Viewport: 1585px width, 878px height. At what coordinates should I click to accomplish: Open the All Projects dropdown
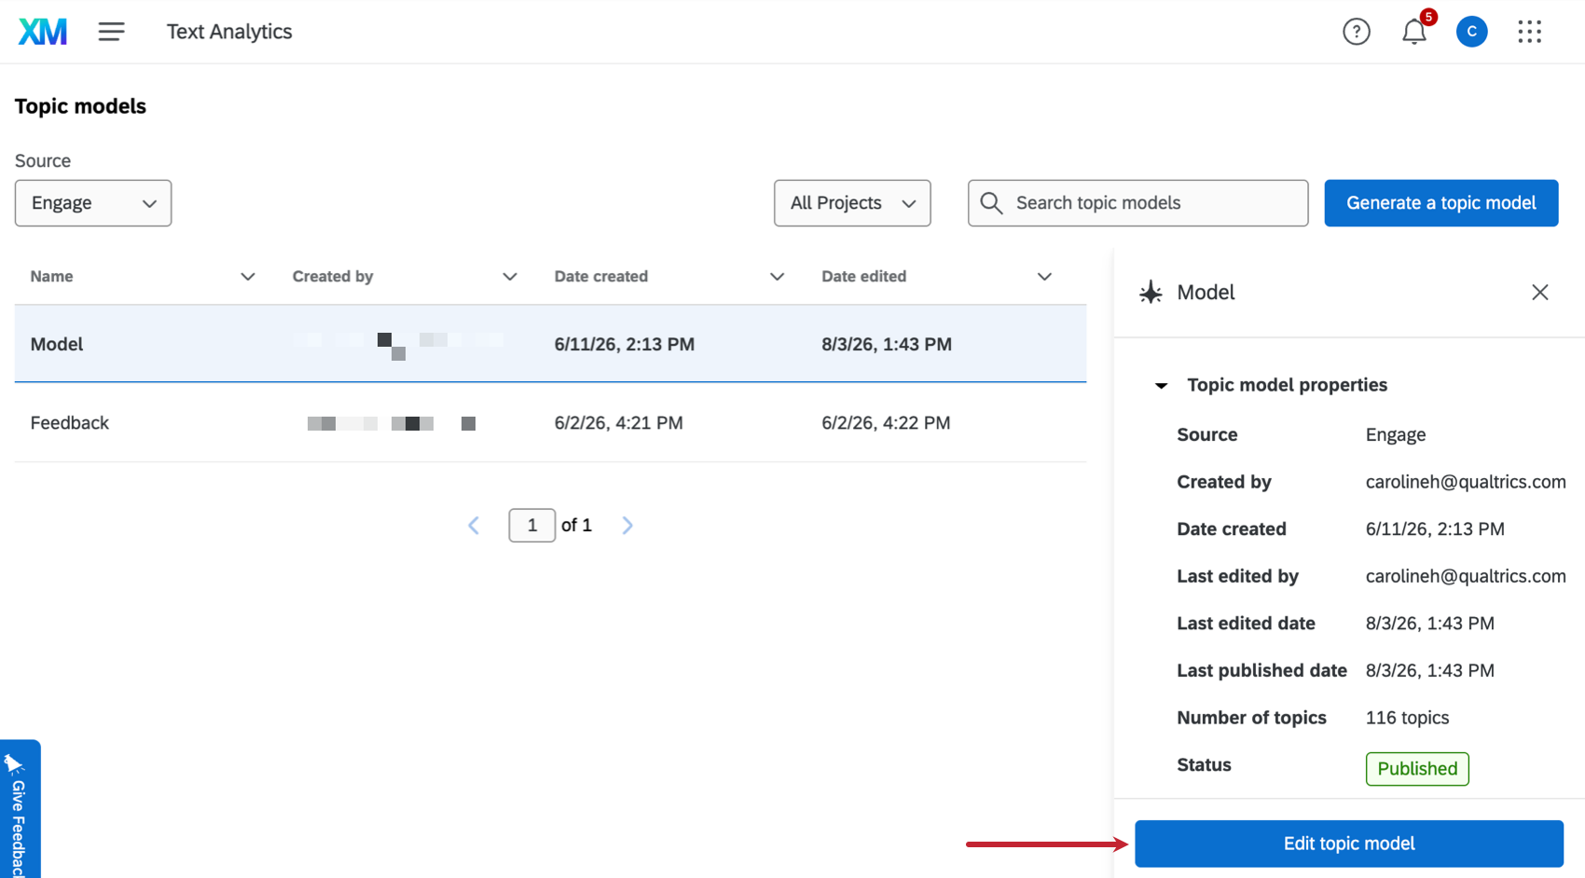852,203
